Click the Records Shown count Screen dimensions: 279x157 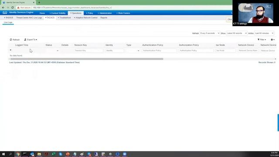[x=267, y=62]
